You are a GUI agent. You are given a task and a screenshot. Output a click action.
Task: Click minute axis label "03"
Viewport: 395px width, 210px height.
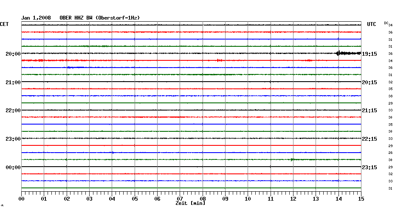(89, 199)
